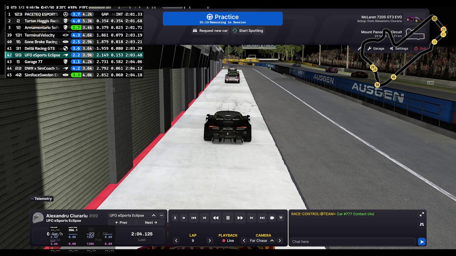Click the Mercedes logo in PACETEQ row

(66, 14)
